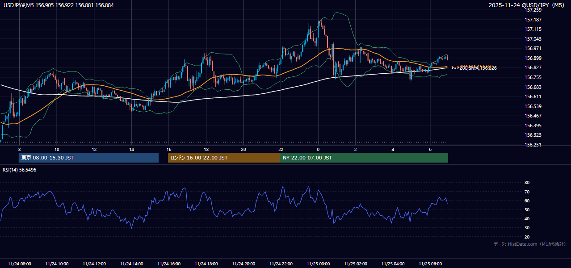Image resolution: width=571 pixels, height=268 pixels.
Task: Click the 11/24 10:00 date label
Action: (57, 264)
